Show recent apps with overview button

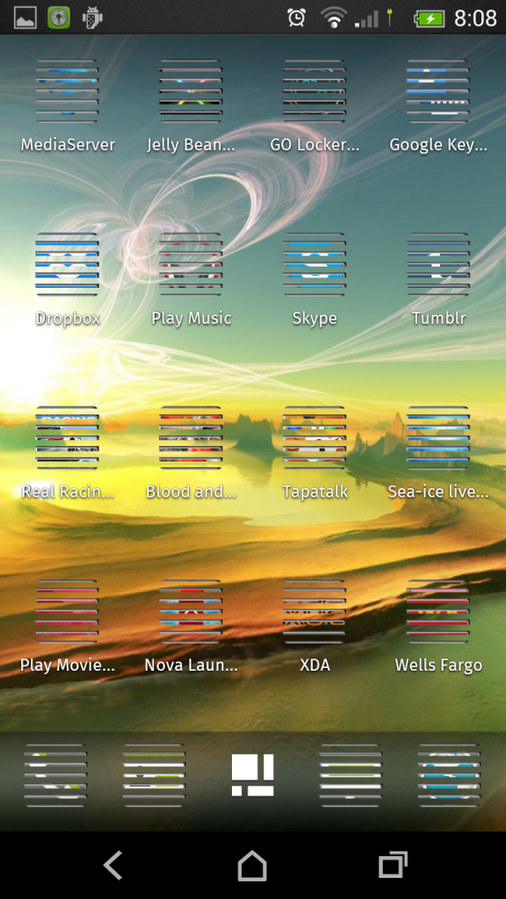(x=393, y=865)
